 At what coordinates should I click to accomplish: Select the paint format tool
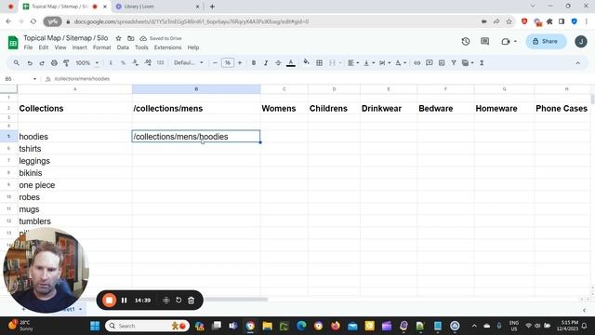click(x=66, y=62)
